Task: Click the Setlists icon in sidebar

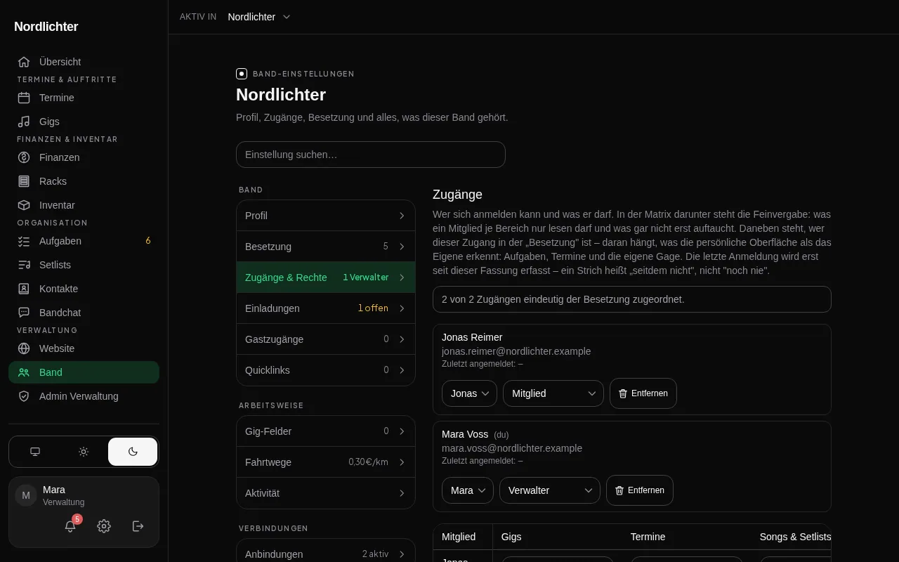Action: pos(24,265)
